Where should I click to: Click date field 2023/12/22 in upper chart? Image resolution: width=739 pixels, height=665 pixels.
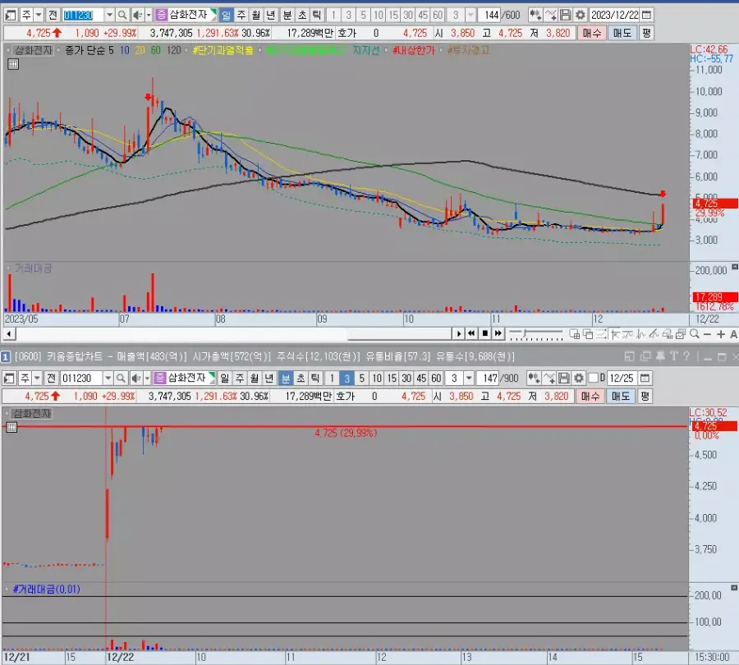click(614, 15)
